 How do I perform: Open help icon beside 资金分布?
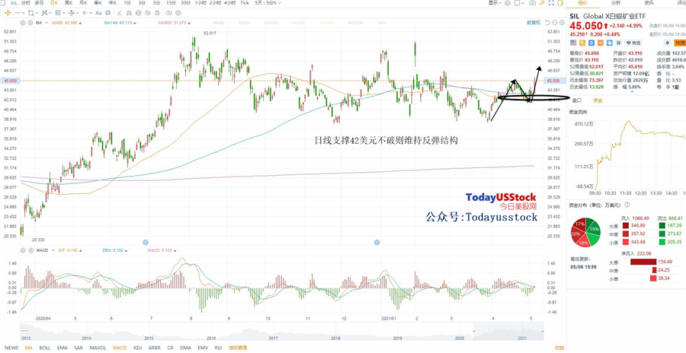coord(627,205)
